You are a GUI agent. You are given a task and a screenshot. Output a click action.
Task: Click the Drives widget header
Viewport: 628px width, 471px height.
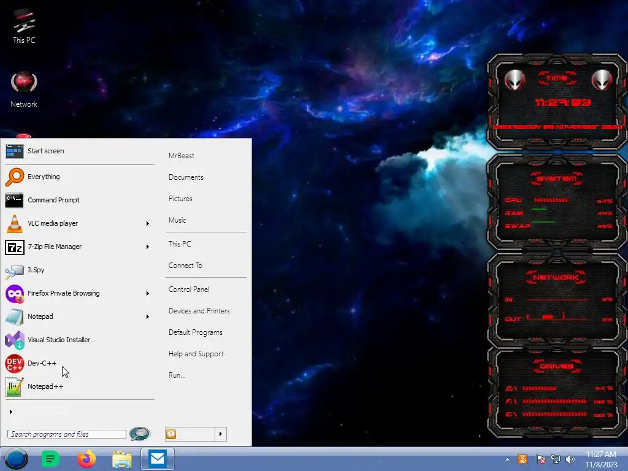pos(557,366)
